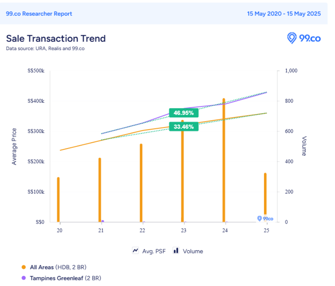The height and width of the screenshot is (286, 335).
Task: Click the Avg. PSF line chart icon
Action: [x=136, y=251]
